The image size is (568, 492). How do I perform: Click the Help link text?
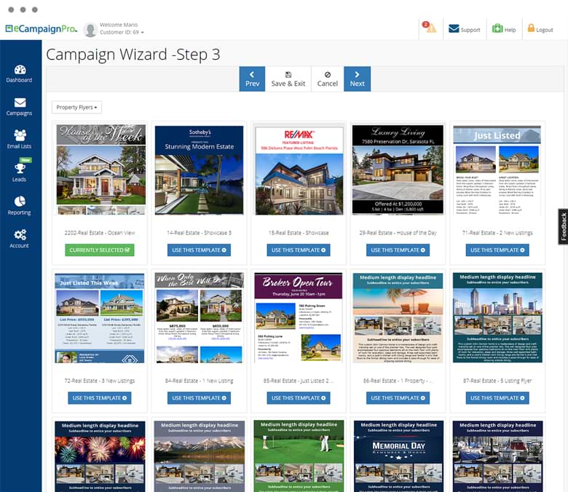tap(510, 30)
